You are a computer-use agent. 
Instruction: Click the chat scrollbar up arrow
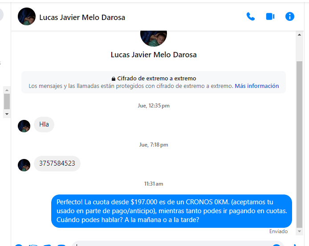point(299,35)
